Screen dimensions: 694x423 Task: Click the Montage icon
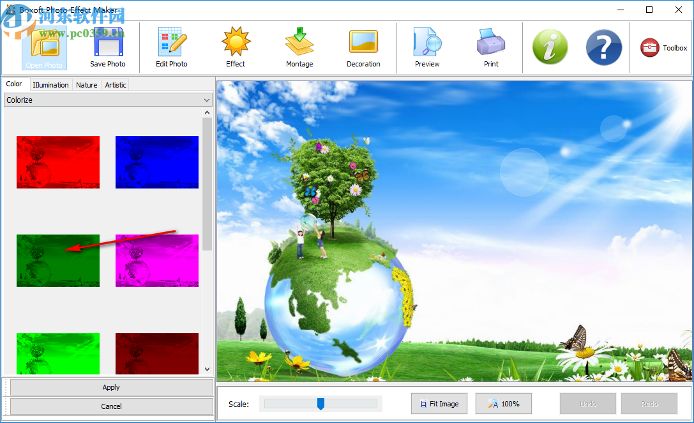pyautogui.click(x=299, y=47)
